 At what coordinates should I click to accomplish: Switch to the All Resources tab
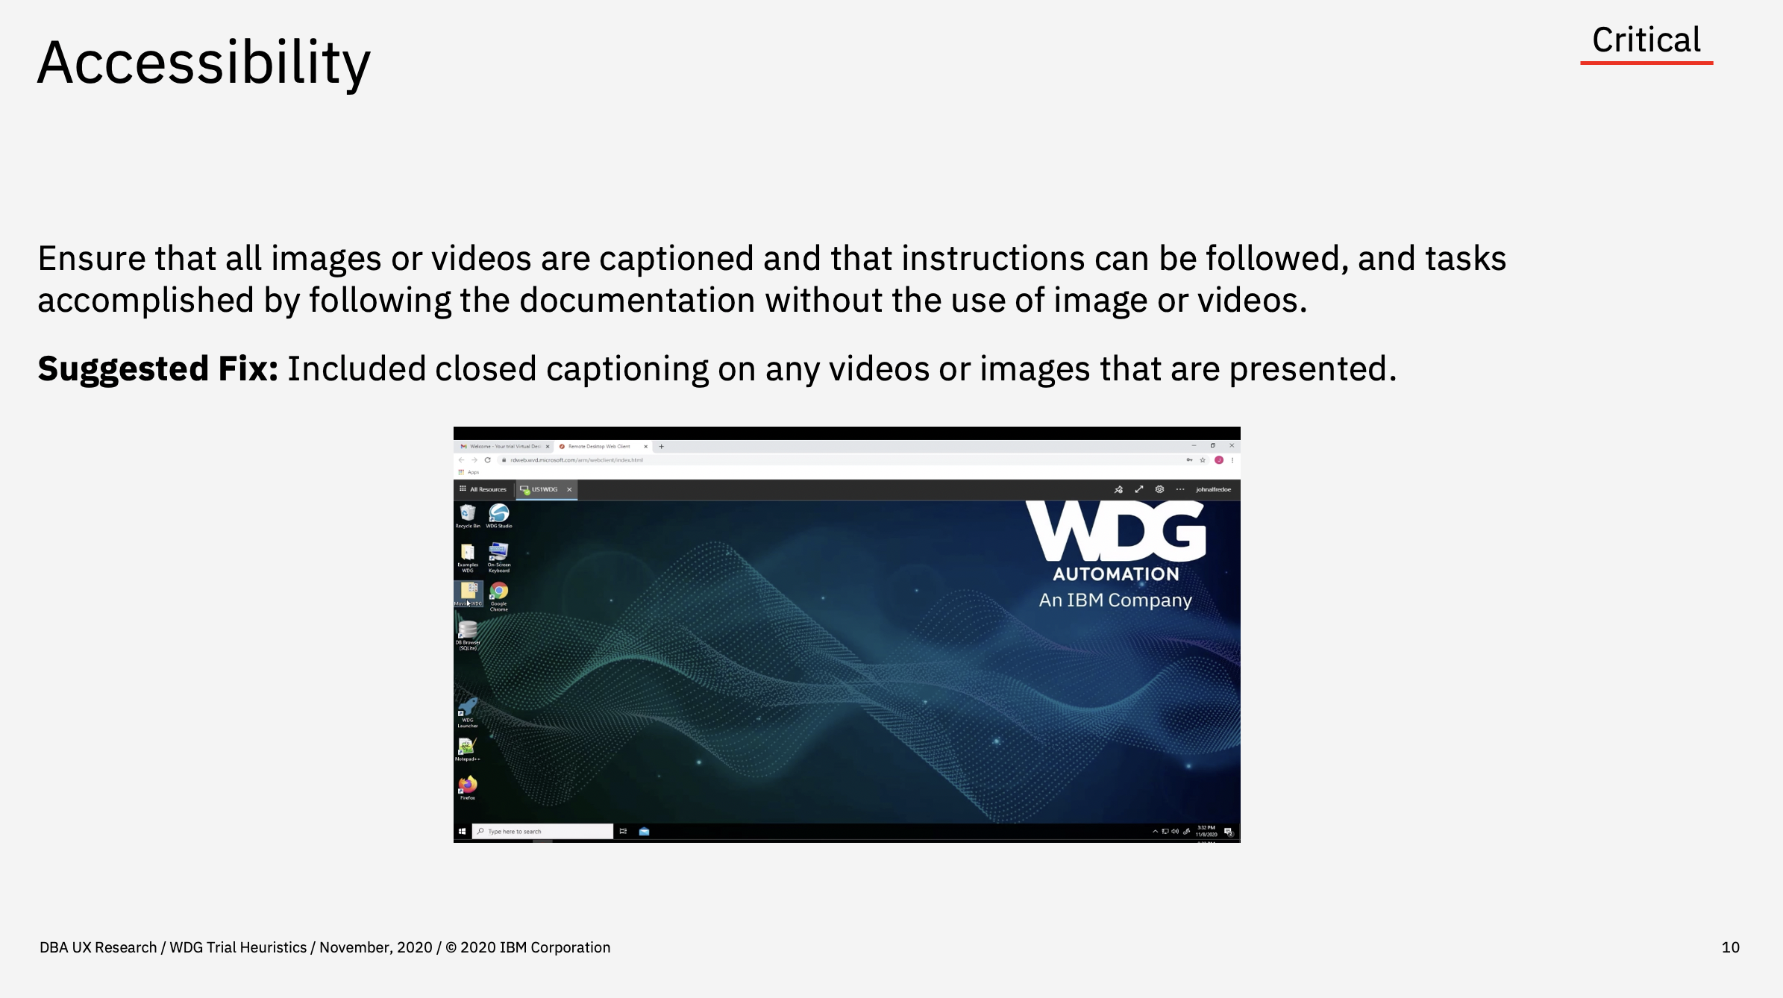coord(483,489)
